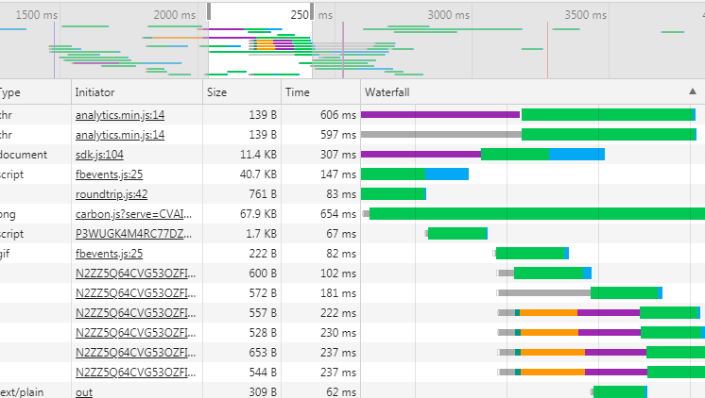This screenshot has height=398, width=705.
Task: Sort requests by the Size column
Action: click(217, 92)
